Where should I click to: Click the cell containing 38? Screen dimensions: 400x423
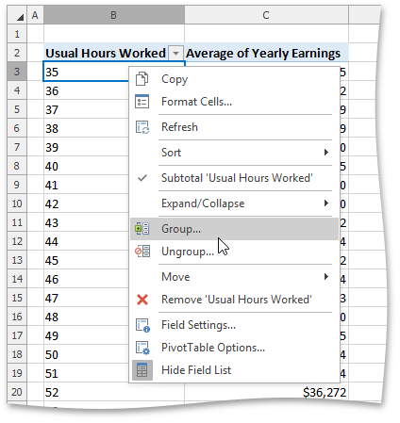[86, 128]
